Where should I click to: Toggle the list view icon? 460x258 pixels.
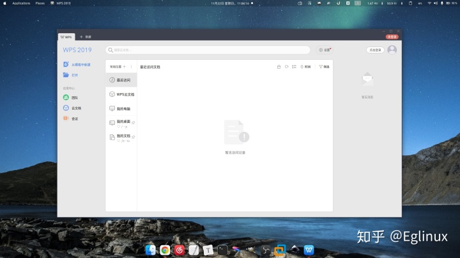point(294,67)
